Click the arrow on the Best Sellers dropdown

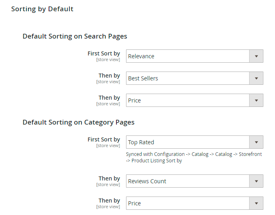[256, 78]
